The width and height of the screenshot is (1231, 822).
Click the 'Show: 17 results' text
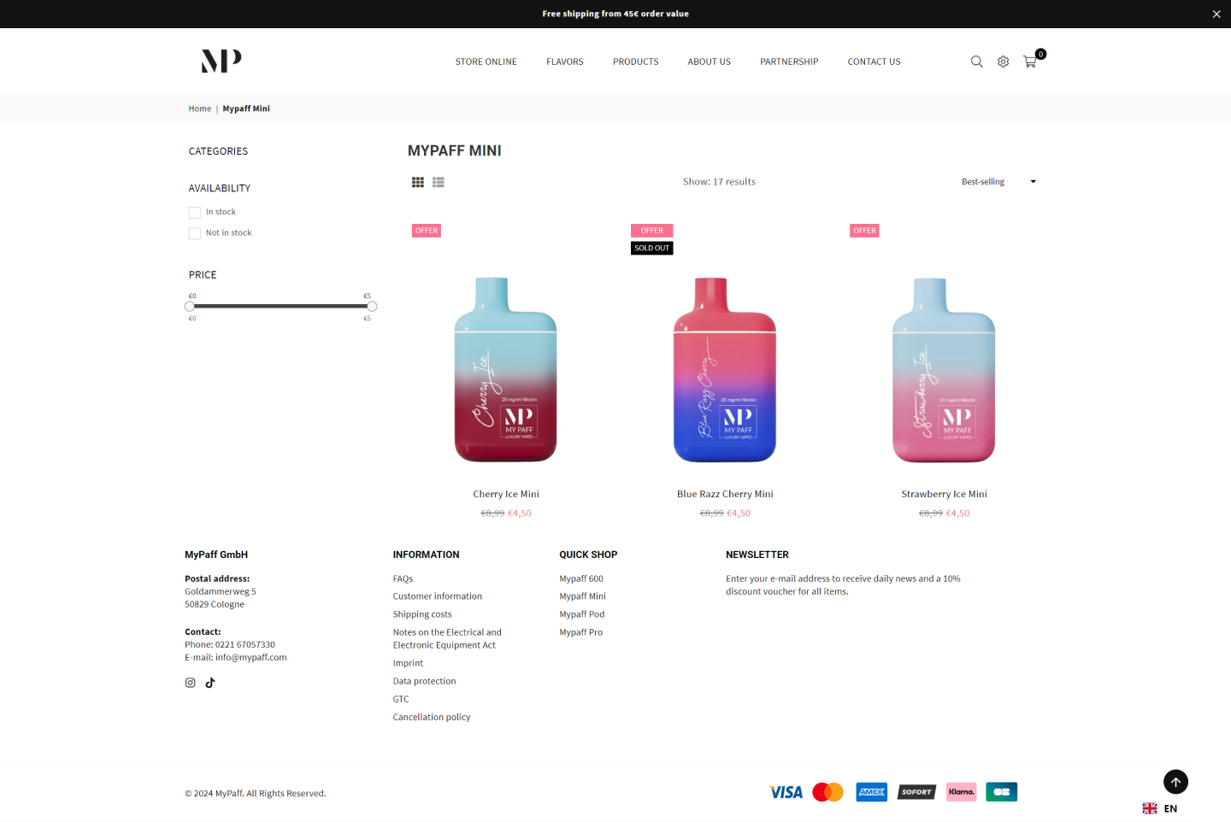[719, 182]
